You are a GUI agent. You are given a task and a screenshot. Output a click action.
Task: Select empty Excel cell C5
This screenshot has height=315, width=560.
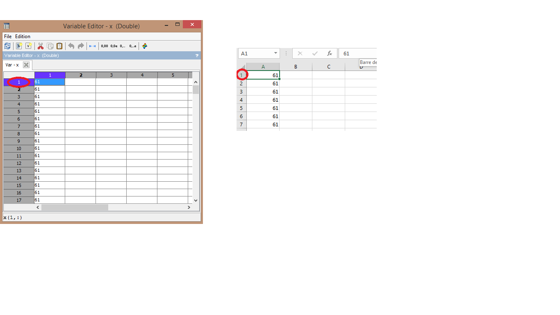(329, 108)
